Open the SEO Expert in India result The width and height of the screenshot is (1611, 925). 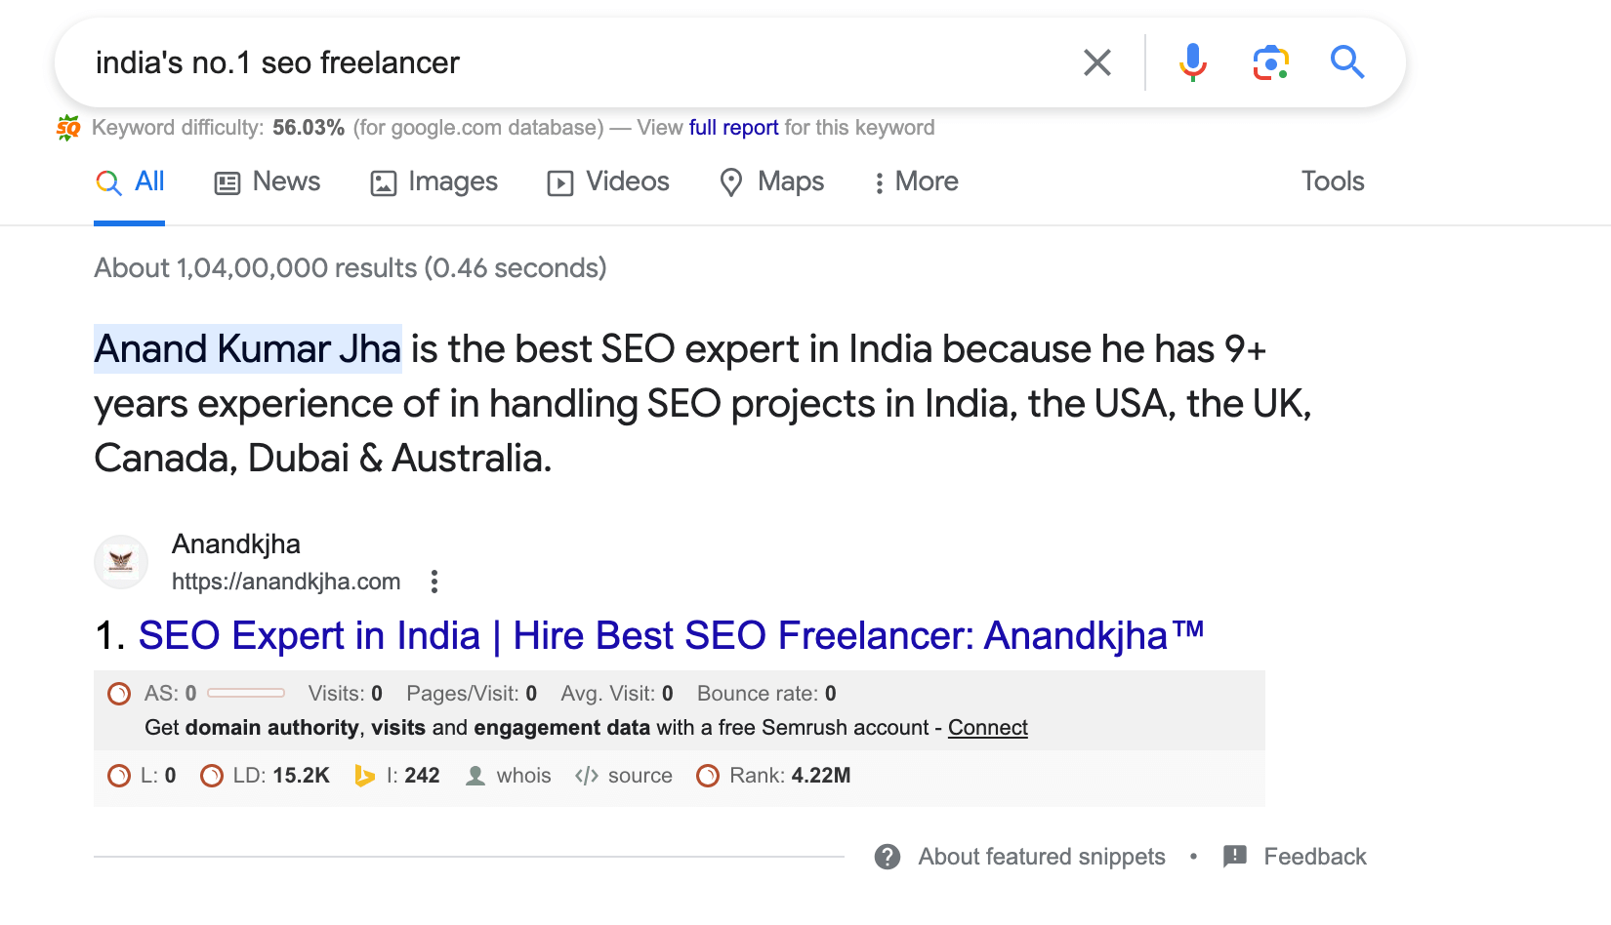point(671,636)
